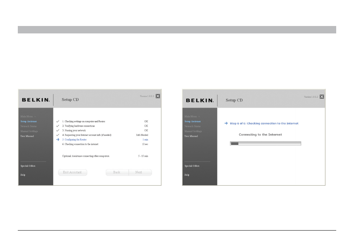
Task: Open Main Menu in right window sidebar
Action: coord(192,117)
